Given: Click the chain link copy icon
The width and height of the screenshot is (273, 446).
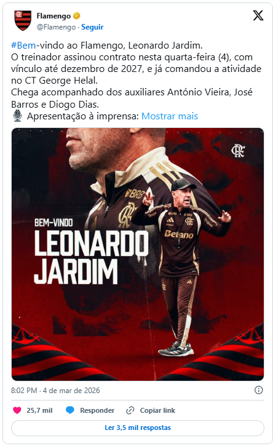Looking at the screenshot, I should point(130,410).
